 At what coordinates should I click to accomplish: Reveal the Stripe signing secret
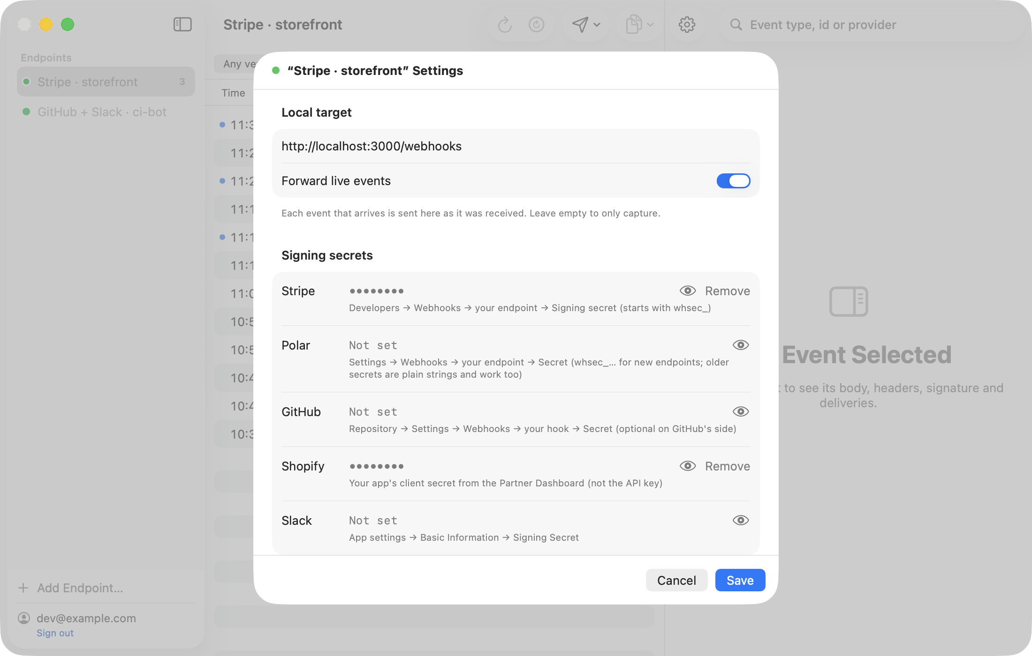click(x=688, y=291)
